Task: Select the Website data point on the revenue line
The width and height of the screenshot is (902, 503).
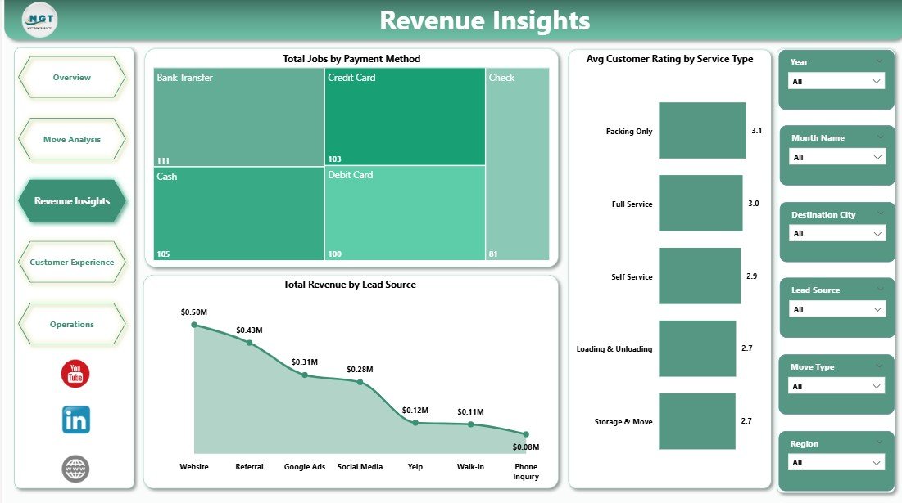Action: [x=194, y=325]
